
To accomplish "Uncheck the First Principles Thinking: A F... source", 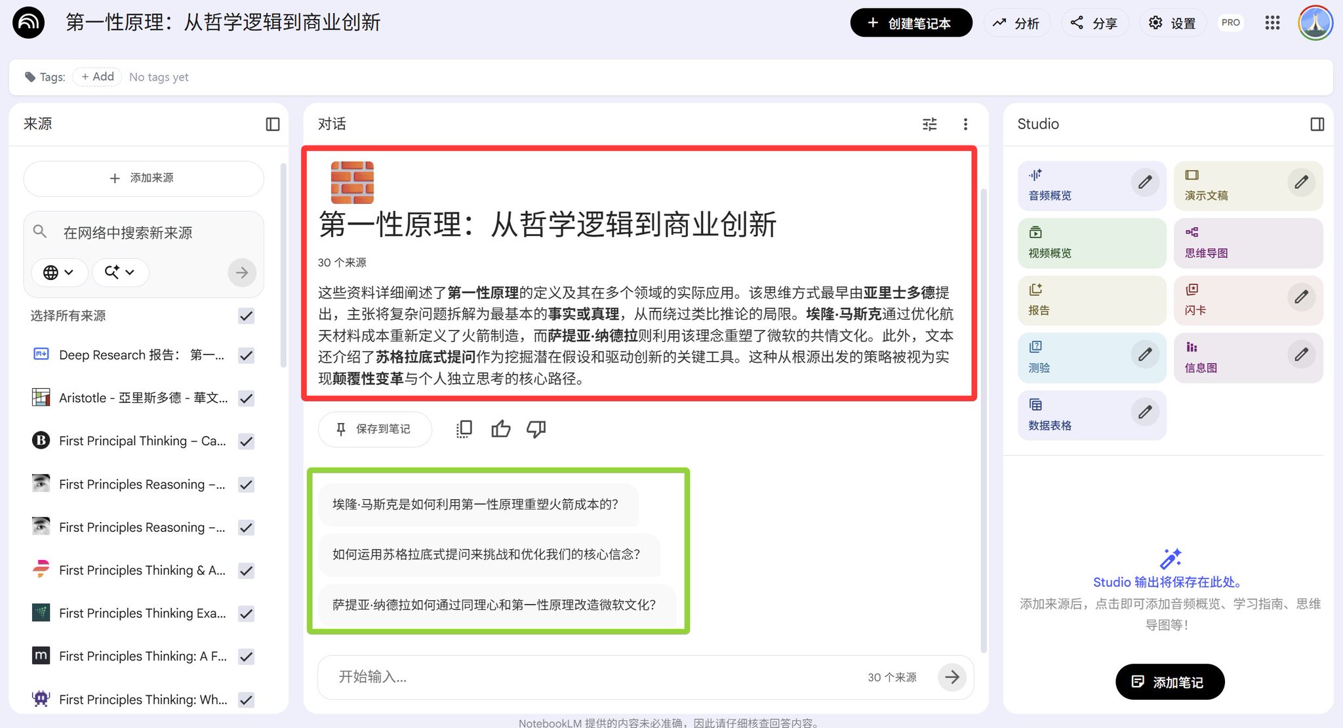I will (246, 657).
